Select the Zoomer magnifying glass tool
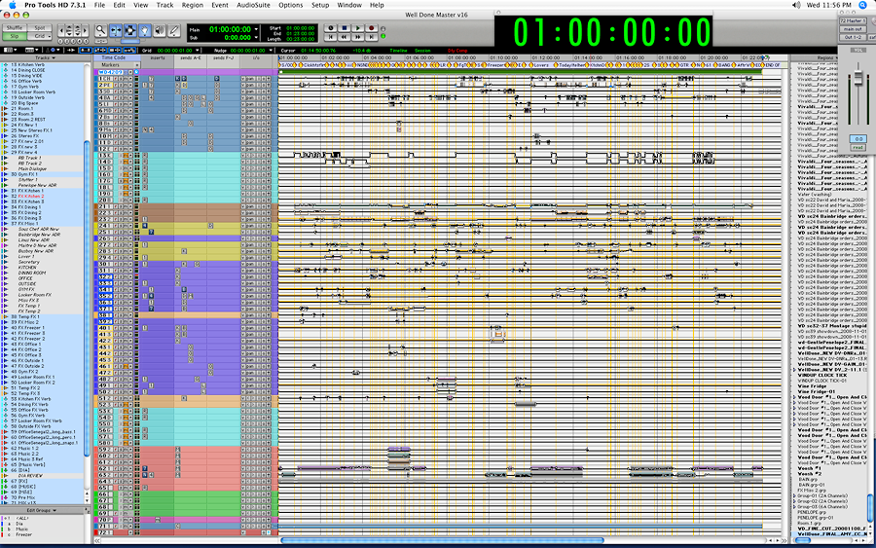This screenshot has width=876, height=548. pos(100,29)
